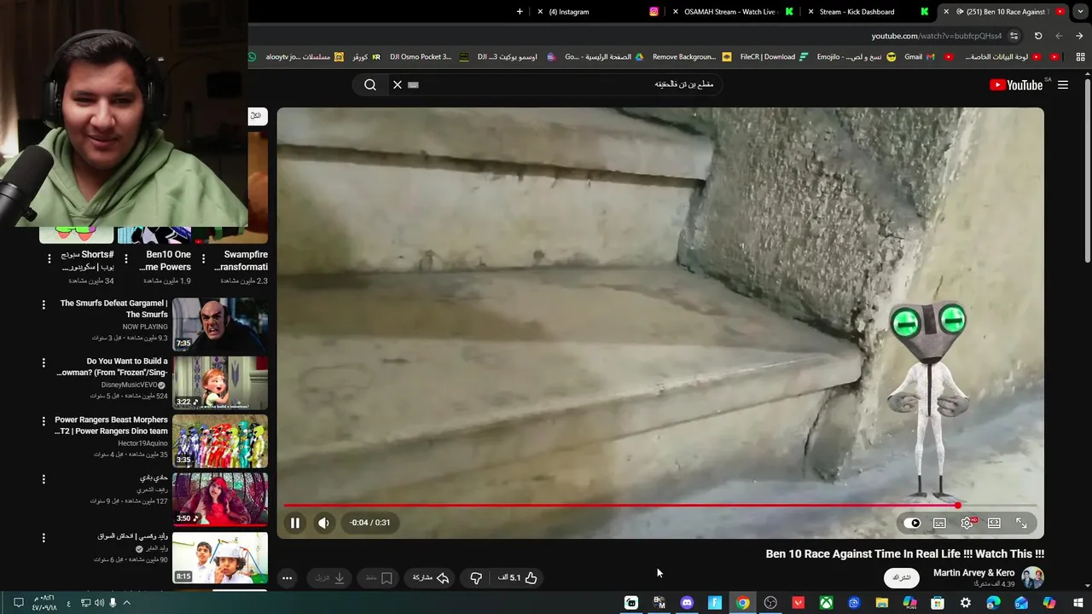Play The Smurfs Defeat Gargamel thumbnail
Screen dimensions: 1092x614
[220, 325]
